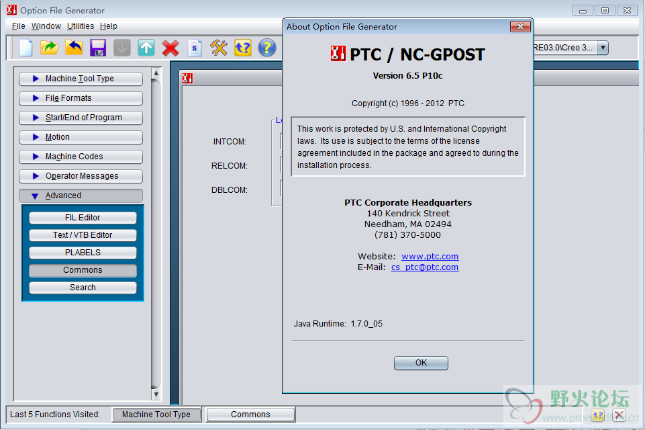Click the PLABELS button

pos(83,253)
